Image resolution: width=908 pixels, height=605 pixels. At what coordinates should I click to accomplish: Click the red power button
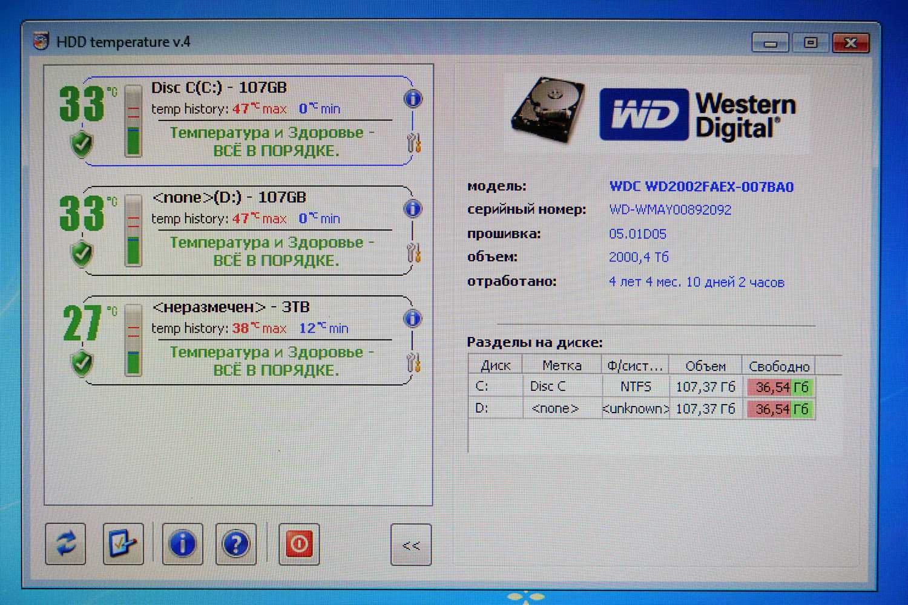pos(299,544)
